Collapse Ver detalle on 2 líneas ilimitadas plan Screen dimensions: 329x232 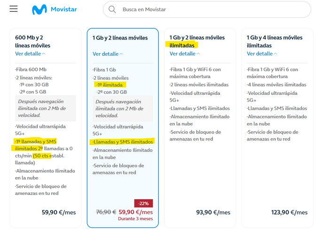185,54
